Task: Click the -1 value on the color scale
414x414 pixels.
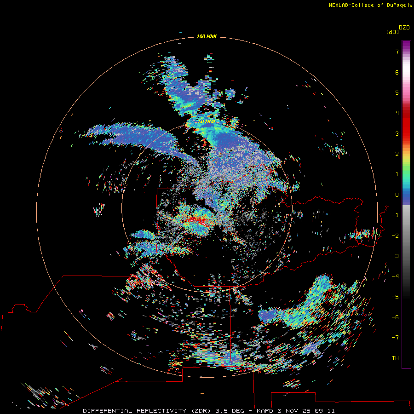Action: [x=395, y=215]
